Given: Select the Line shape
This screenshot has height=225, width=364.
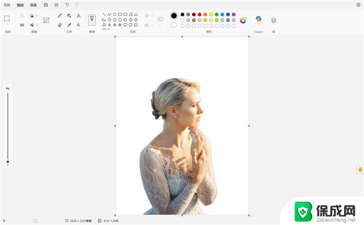Looking at the screenshot, I should coord(104,14).
